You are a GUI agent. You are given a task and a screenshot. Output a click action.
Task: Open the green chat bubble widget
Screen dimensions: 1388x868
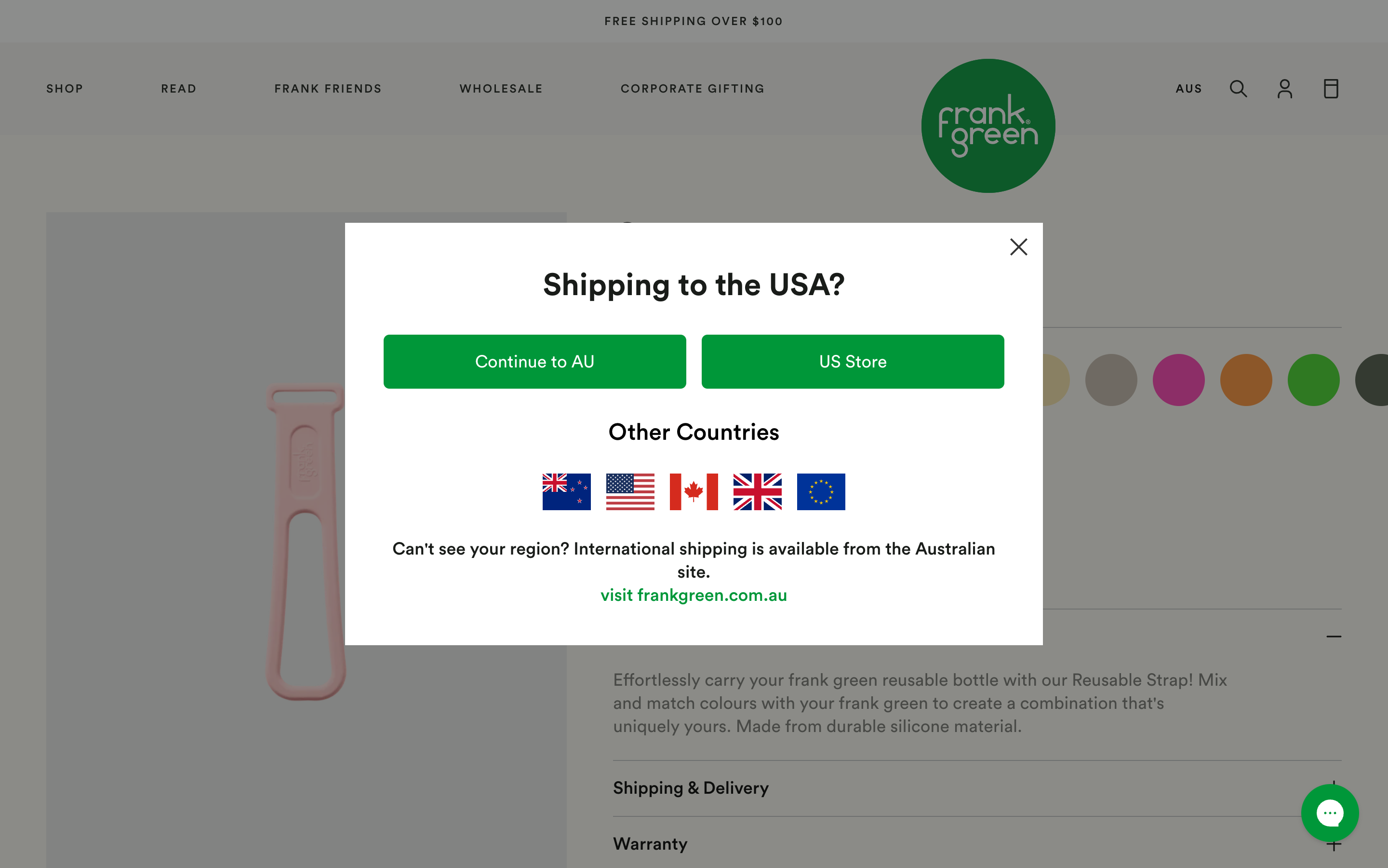coord(1329,813)
